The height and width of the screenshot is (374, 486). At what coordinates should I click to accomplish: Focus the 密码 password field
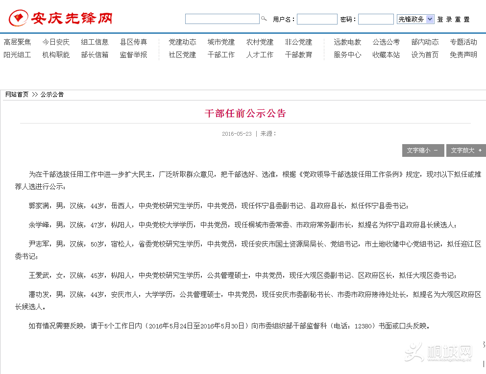tap(375, 19)
